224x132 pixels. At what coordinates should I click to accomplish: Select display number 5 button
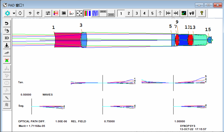(152, 13)
